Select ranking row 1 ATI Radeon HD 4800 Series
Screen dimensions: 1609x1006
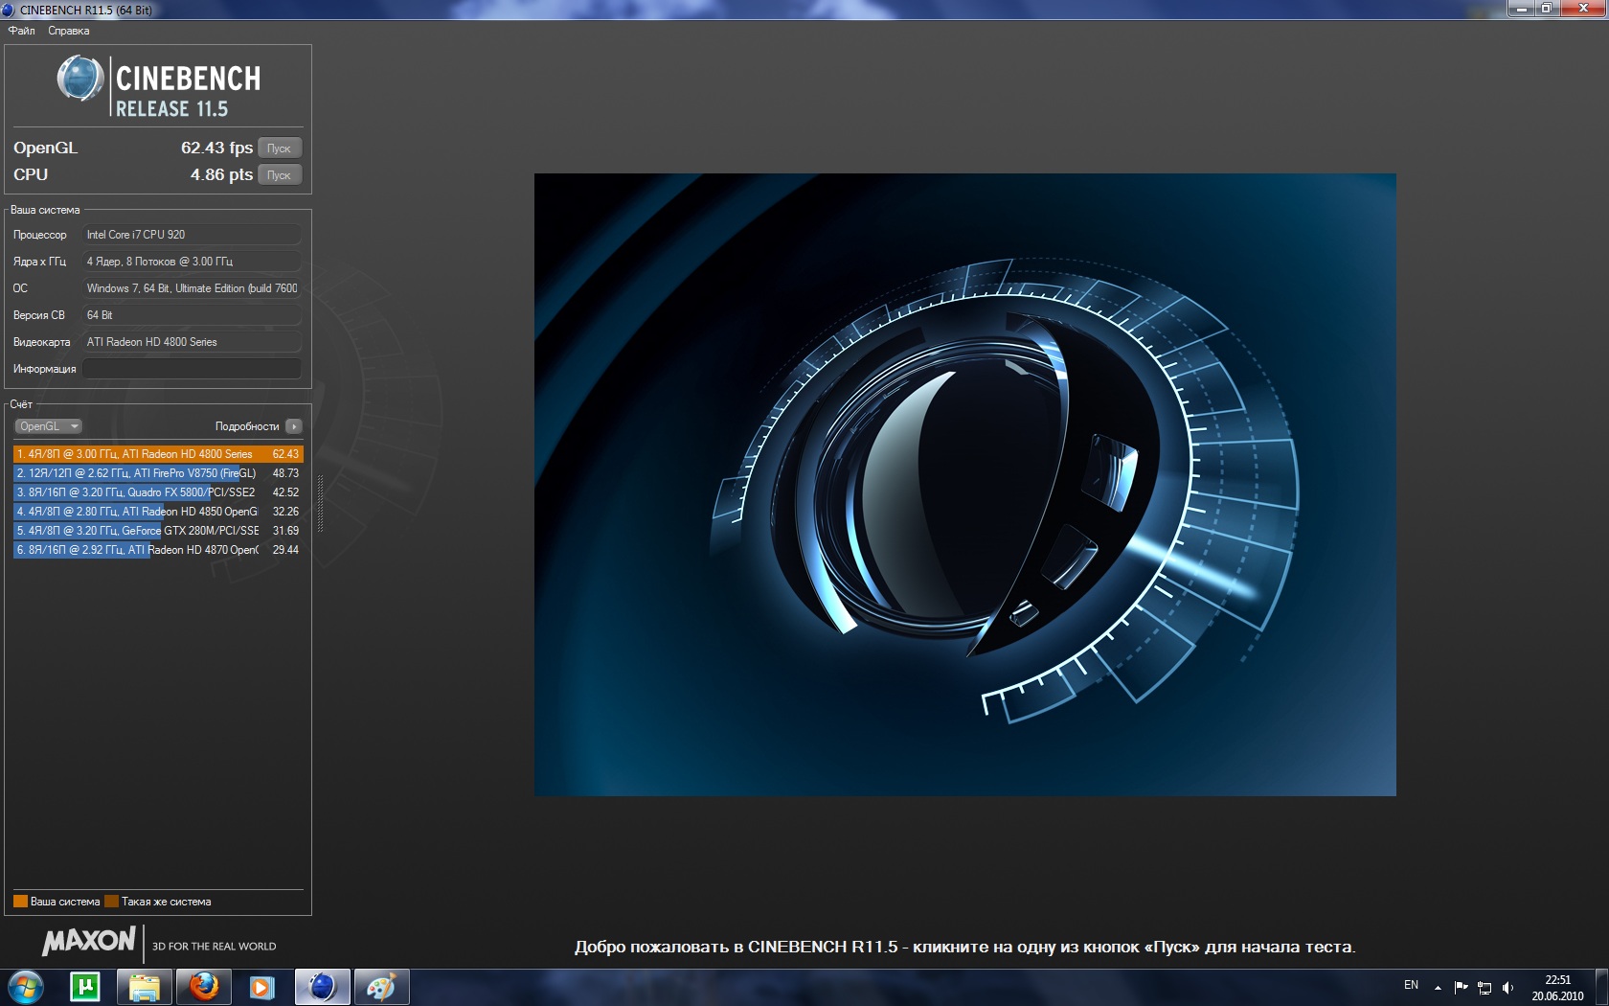click(x=158, y=454)
